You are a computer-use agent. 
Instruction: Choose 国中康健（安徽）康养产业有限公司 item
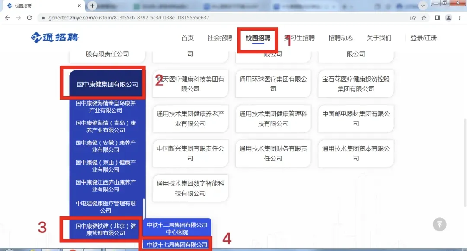tap(106, 146)
